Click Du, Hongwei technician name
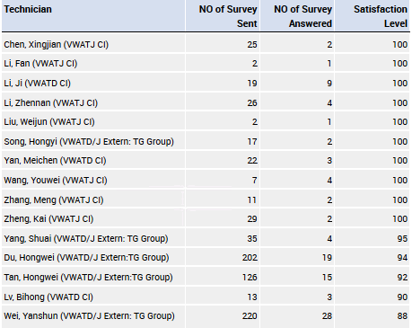 [x=86, y=258]
